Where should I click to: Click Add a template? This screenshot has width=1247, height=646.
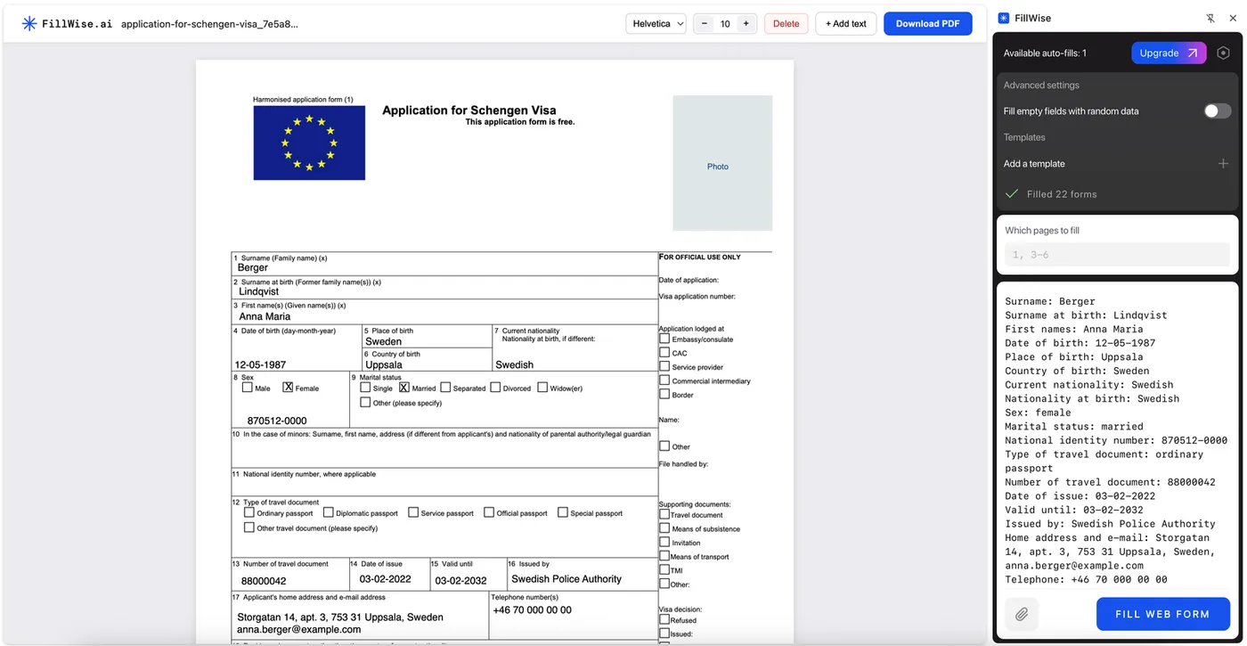click(1034, 164)
